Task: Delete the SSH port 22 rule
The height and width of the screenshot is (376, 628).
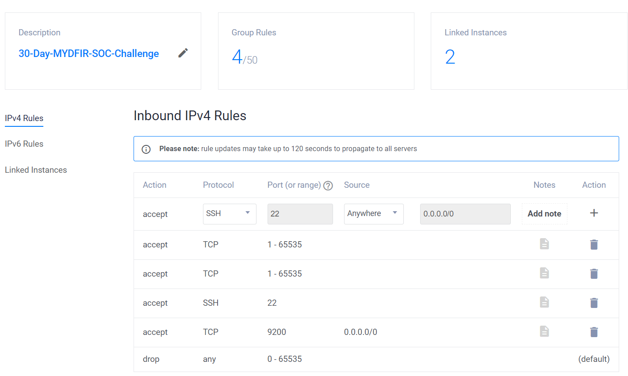Action: [594, 303]
